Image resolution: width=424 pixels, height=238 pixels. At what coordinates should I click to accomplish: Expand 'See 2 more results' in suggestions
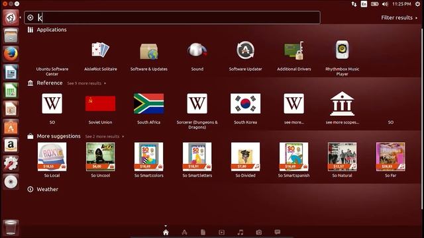105,136
